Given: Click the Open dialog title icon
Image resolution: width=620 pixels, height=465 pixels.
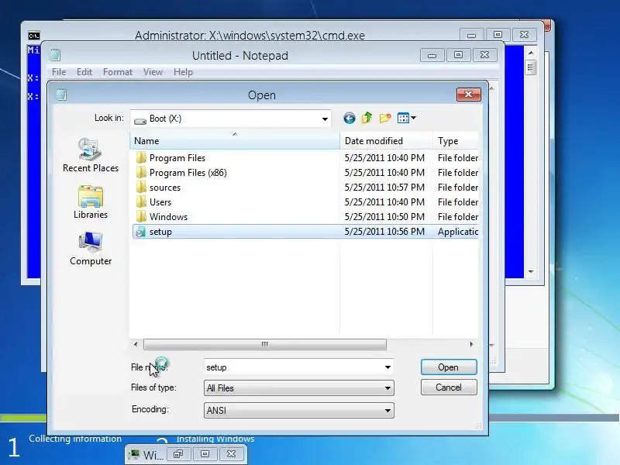Looking at the screenshot, I should click(x=61, y=95).
